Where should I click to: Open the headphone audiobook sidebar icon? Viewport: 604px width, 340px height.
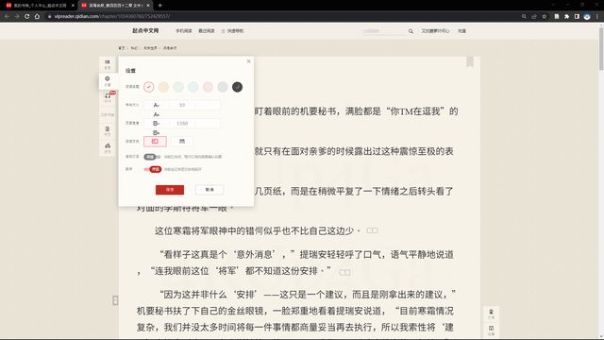pyautogui.click(x=108, y=97)
